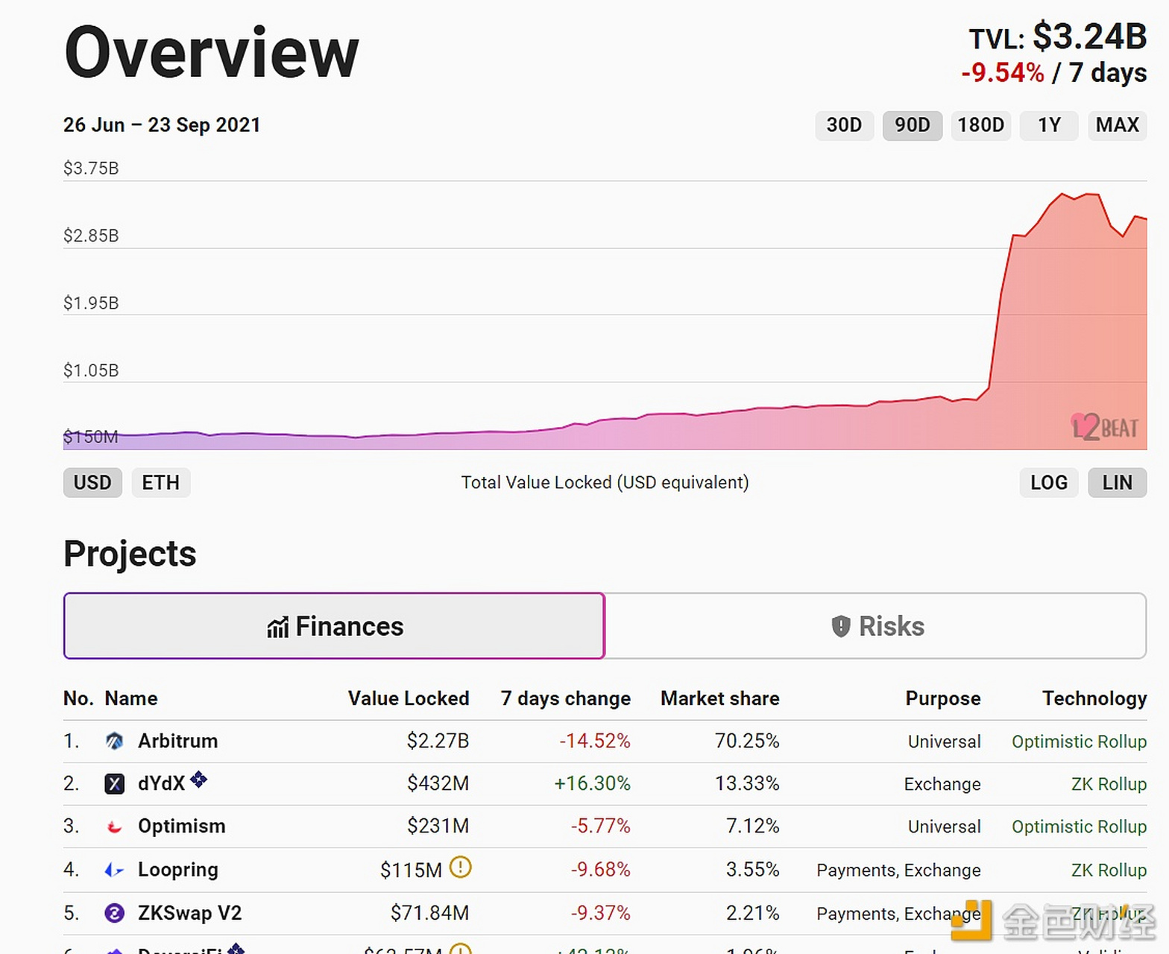The image size is (1169, 954).
Task: Click the shield icon in Risks tab
Action: (841, 626)
